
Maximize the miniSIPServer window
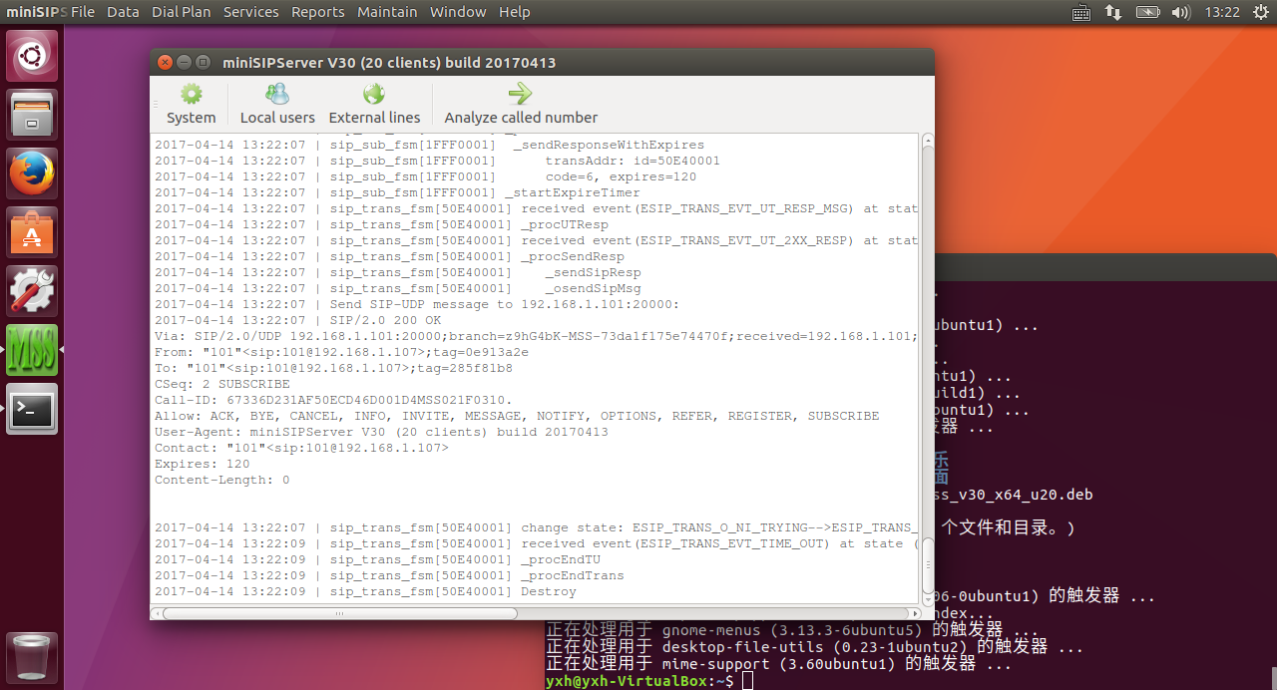(x=204, y=62)
